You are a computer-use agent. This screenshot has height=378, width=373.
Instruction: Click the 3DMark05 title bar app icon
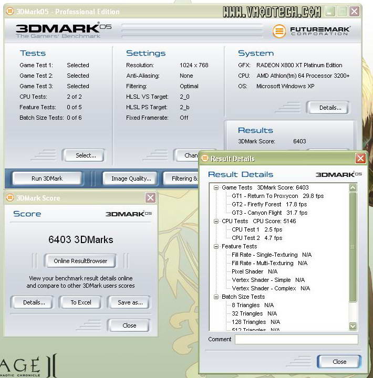[10, 11]
